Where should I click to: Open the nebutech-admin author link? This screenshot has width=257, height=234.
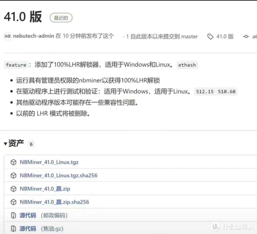tap(34, 36)
